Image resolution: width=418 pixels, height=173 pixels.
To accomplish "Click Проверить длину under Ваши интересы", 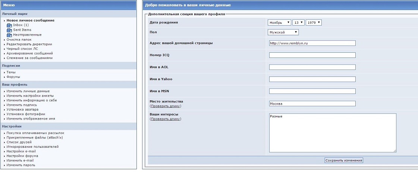I will coord(165,119).
